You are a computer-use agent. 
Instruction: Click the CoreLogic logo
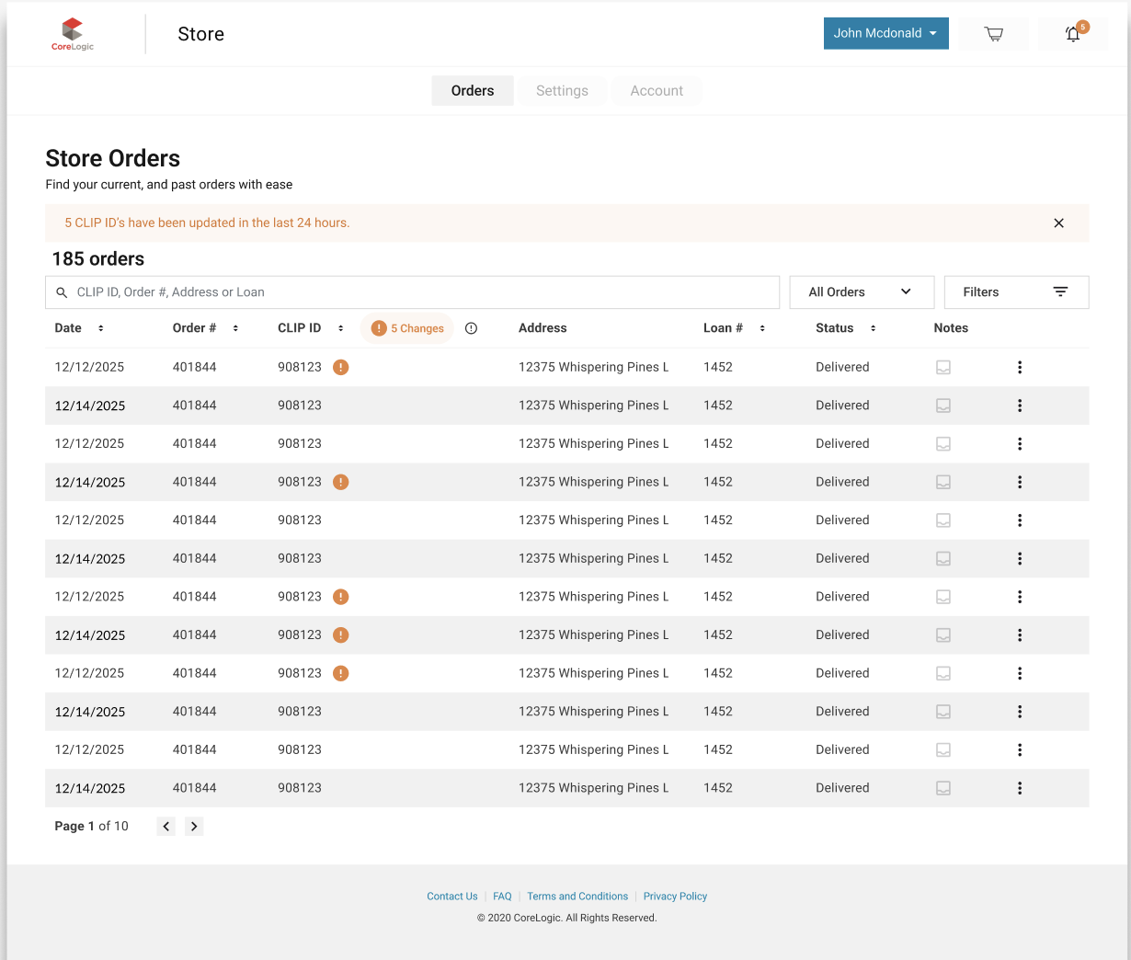click(73, 34)
